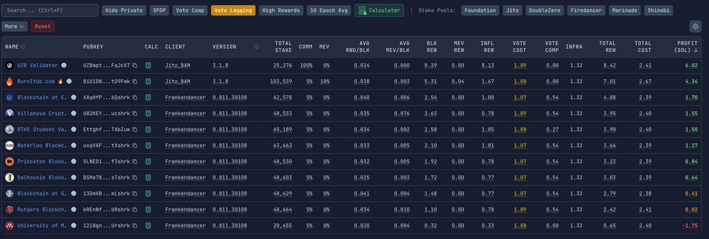Open calculator for Villanova Crypt row
Screen dimensions: 709x239
(x=149, y=113)
